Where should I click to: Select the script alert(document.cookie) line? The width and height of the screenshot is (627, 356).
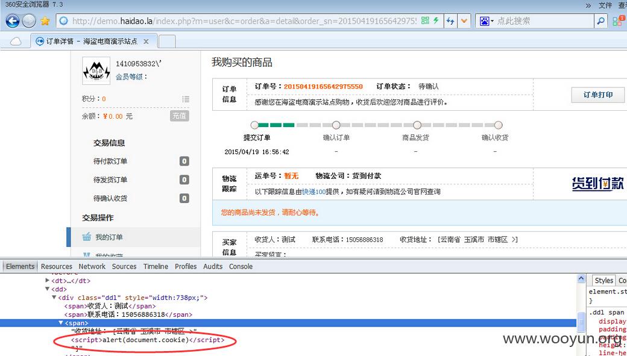(147, 340)
